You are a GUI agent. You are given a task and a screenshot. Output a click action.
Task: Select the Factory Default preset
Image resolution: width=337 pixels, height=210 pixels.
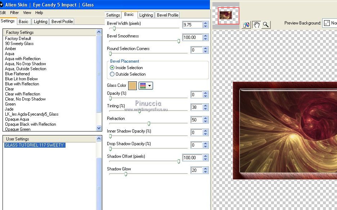point(18,39)
